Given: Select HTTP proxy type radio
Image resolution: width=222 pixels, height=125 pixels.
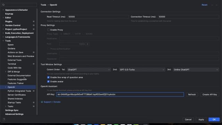Looking at the screenshot, I should pyautogui.click(x=73, y=34).
